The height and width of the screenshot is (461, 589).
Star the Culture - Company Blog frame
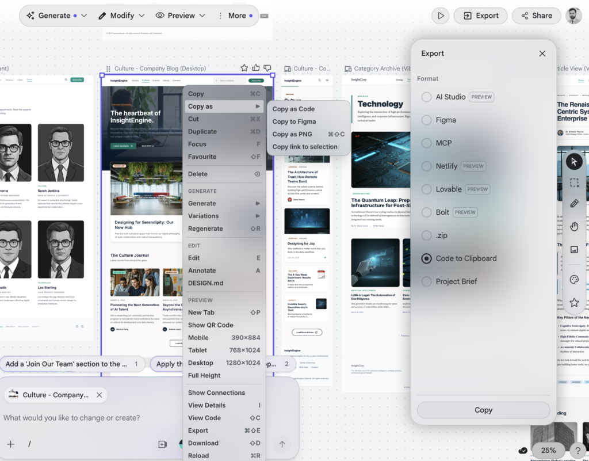(244, 68)
